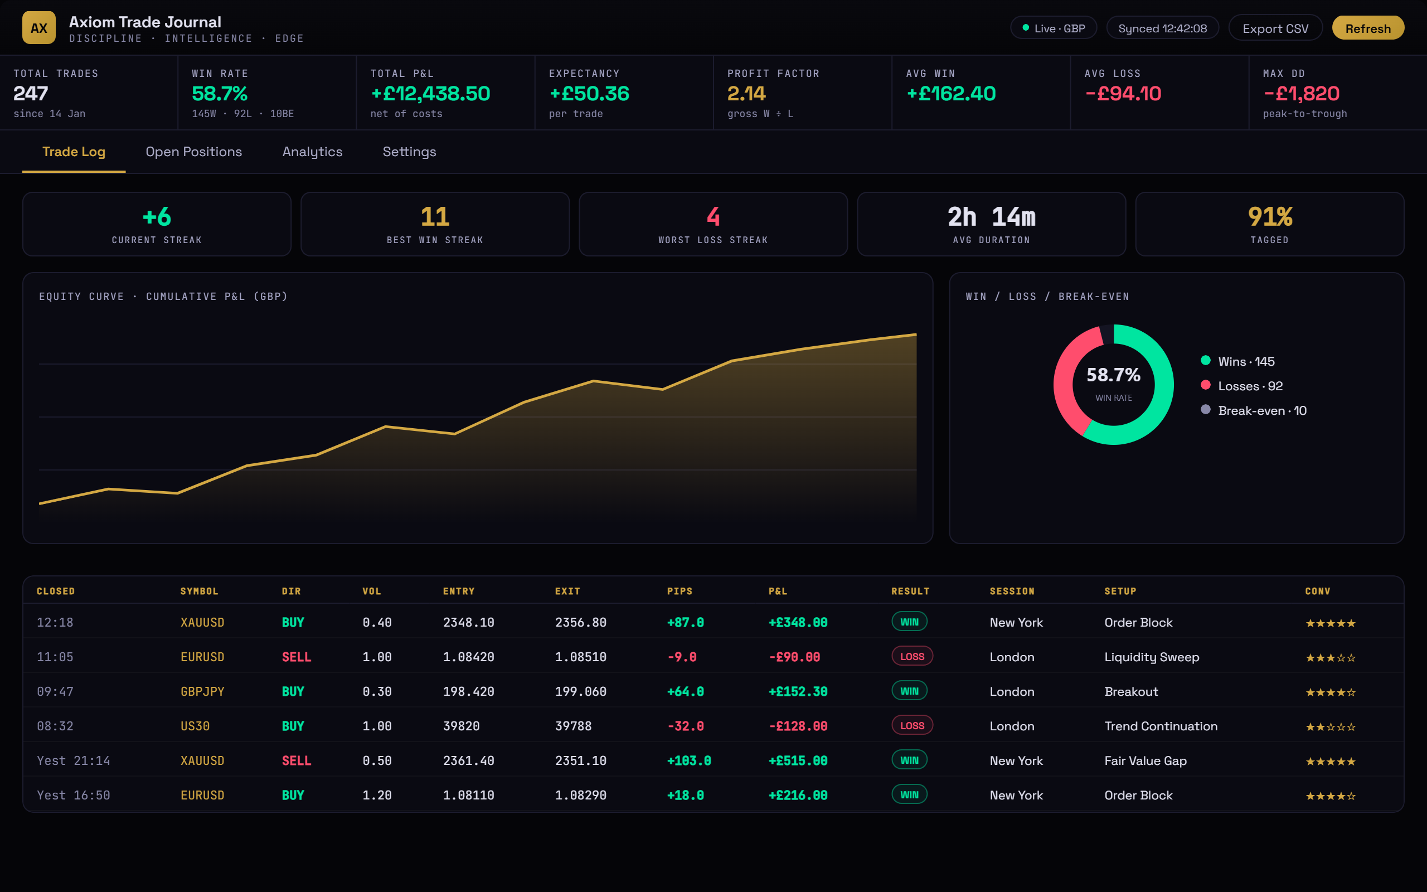Image resolution: width=1427 pixels, height=892 pixels.
Task: Click the Synced 12:42:08 indicator
Action: pyautogui.click(x=1162, y=28)
